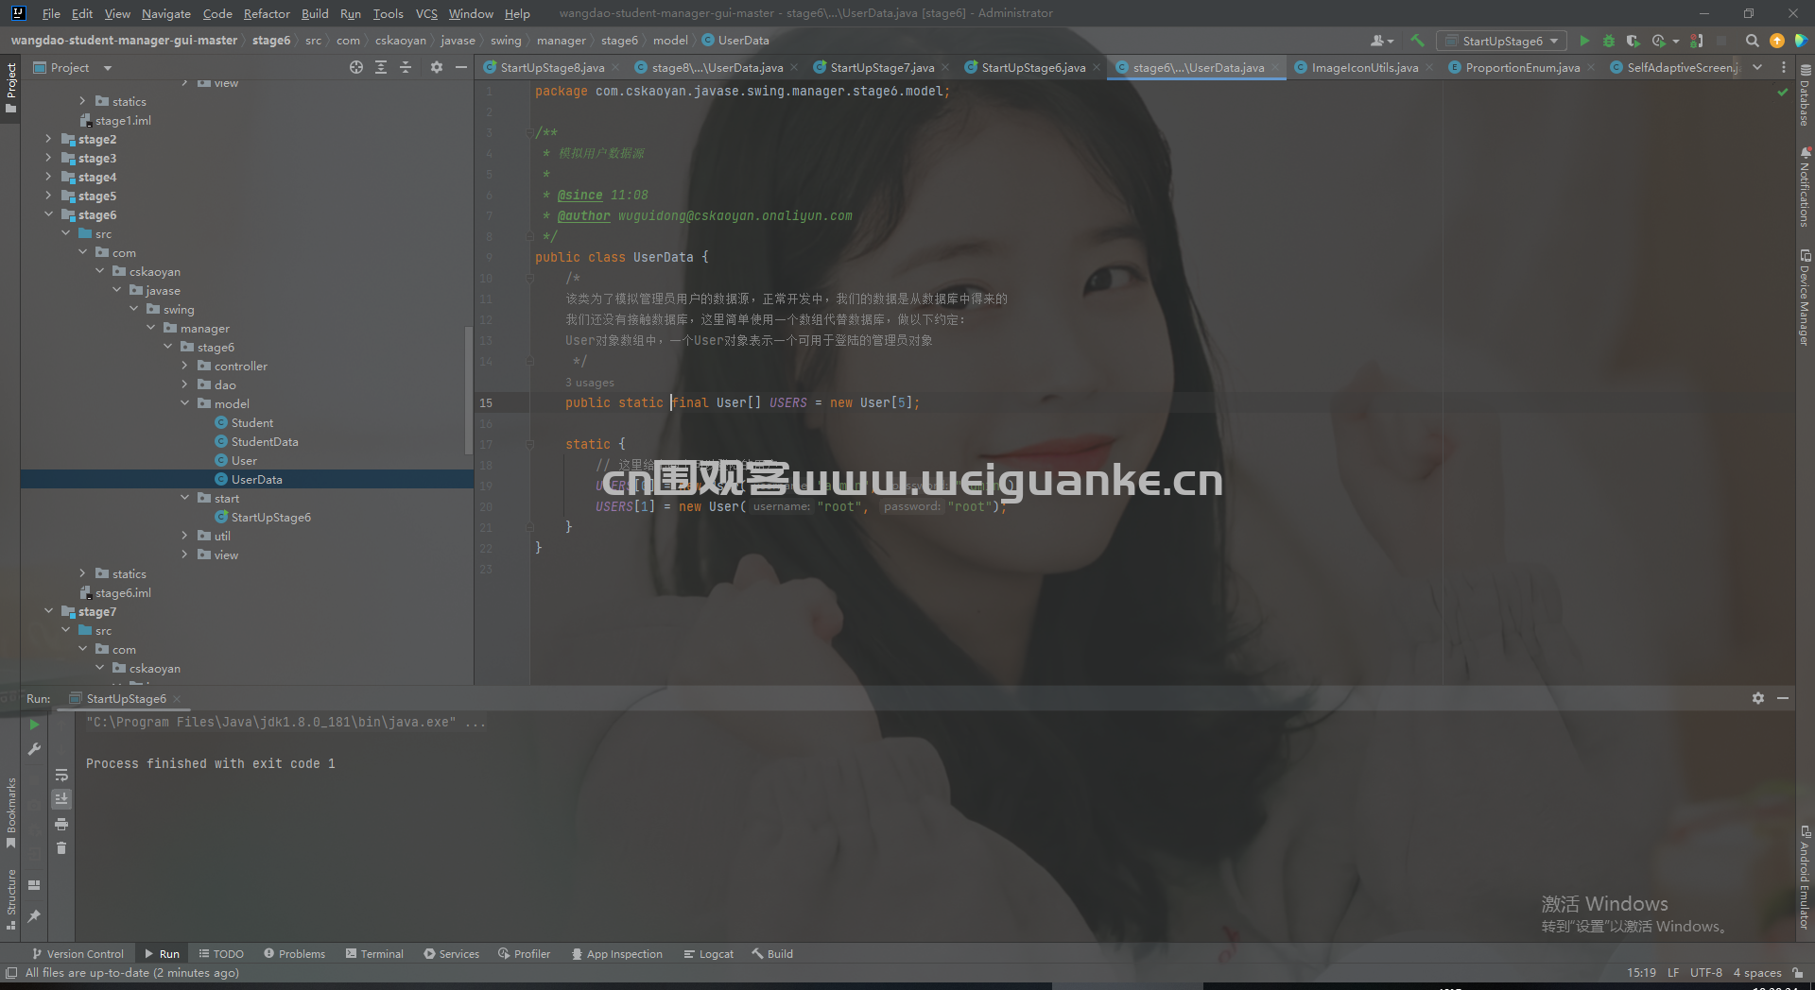Open Project panel options gear
This screenshot has height=990, width=1815.
point(436,67)
